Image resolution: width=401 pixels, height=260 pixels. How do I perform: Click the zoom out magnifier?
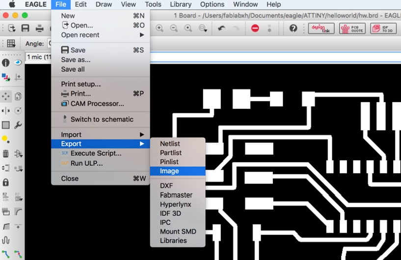(x=174, y=28)
